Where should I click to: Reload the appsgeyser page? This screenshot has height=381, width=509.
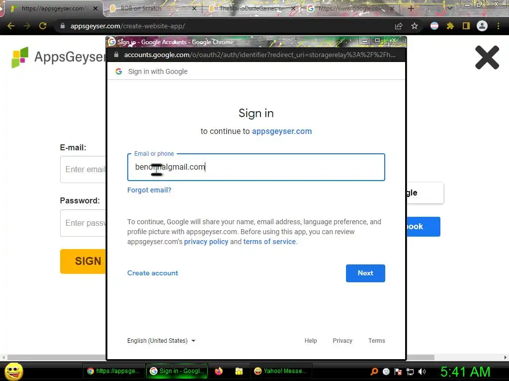click(43, 26)
